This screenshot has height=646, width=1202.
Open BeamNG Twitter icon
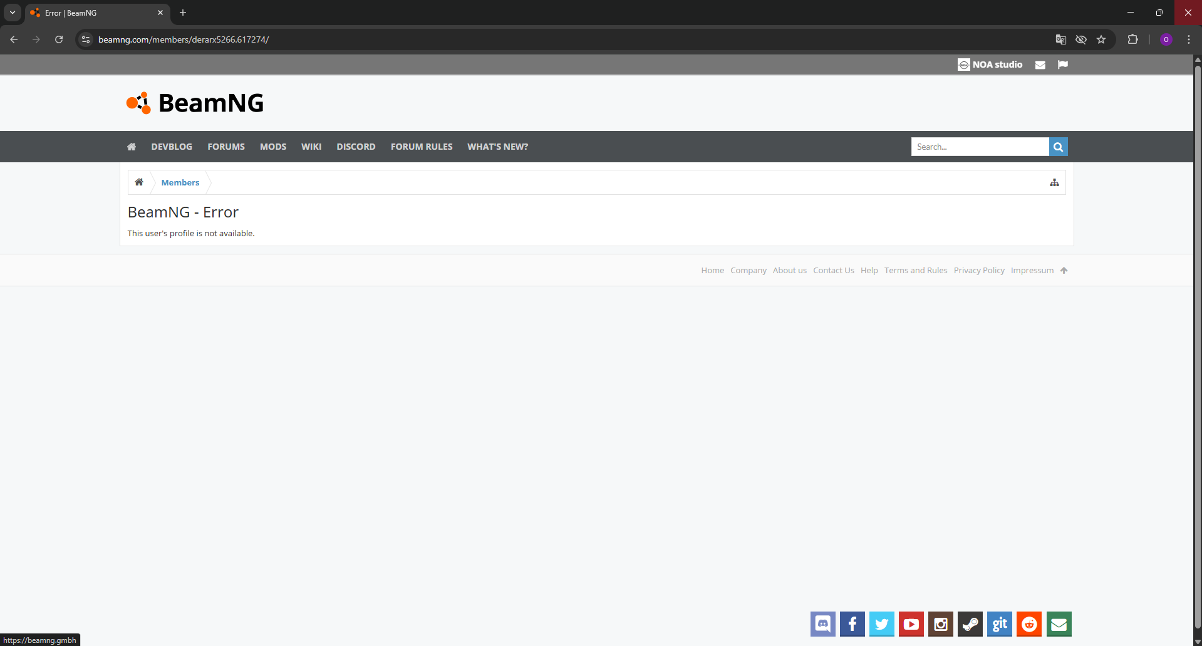881,624
